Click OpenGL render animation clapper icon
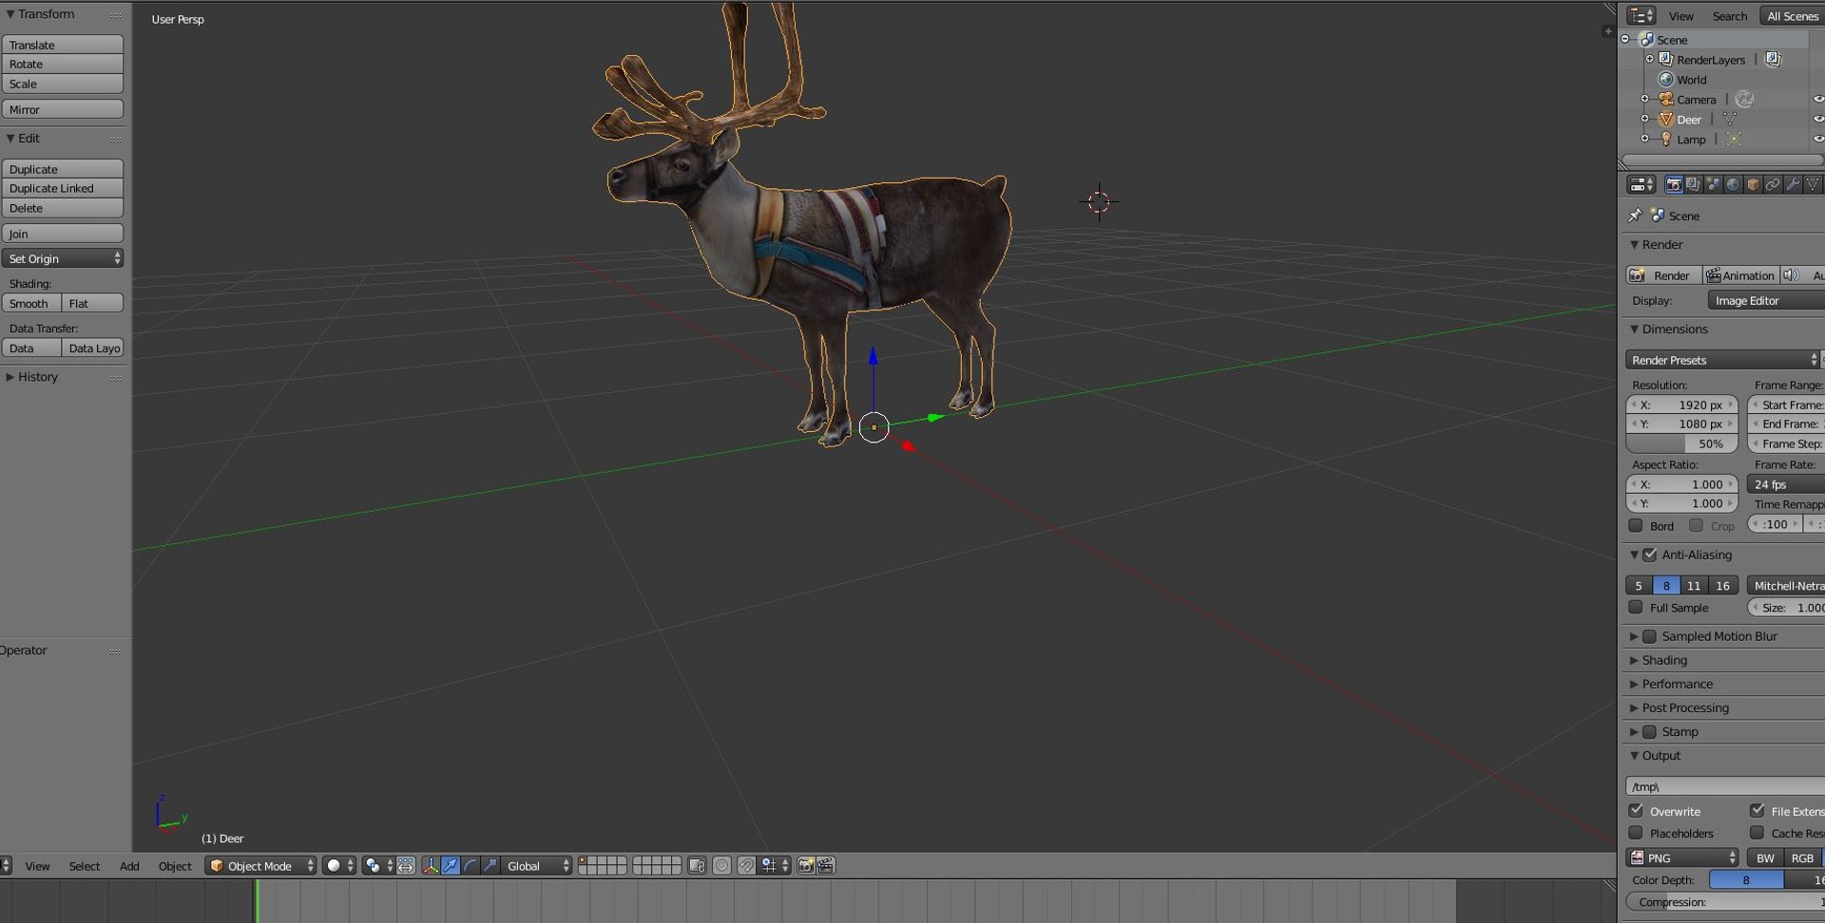The height and width of the screenshot is (923, 1825). tap(826, 865)
